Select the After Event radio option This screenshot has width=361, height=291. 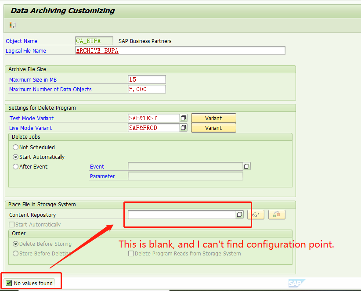(x=16, y=167)
